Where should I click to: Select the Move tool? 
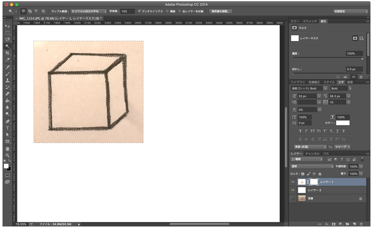7,26
